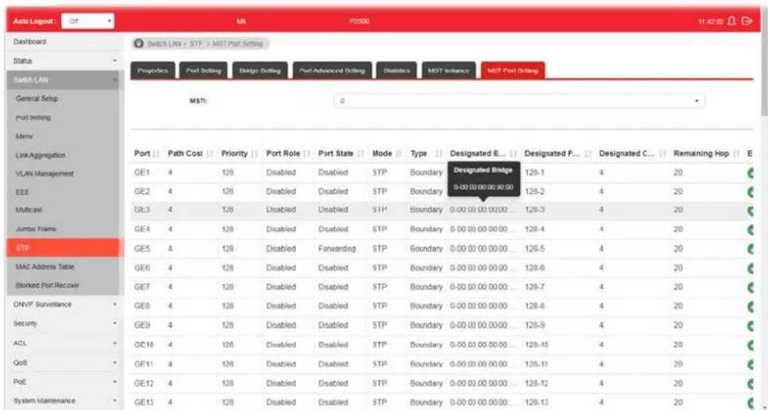Click Remaining Hop column header
Image resolution: width=768 pixels, height=410 pixels.
coord(701,154)
